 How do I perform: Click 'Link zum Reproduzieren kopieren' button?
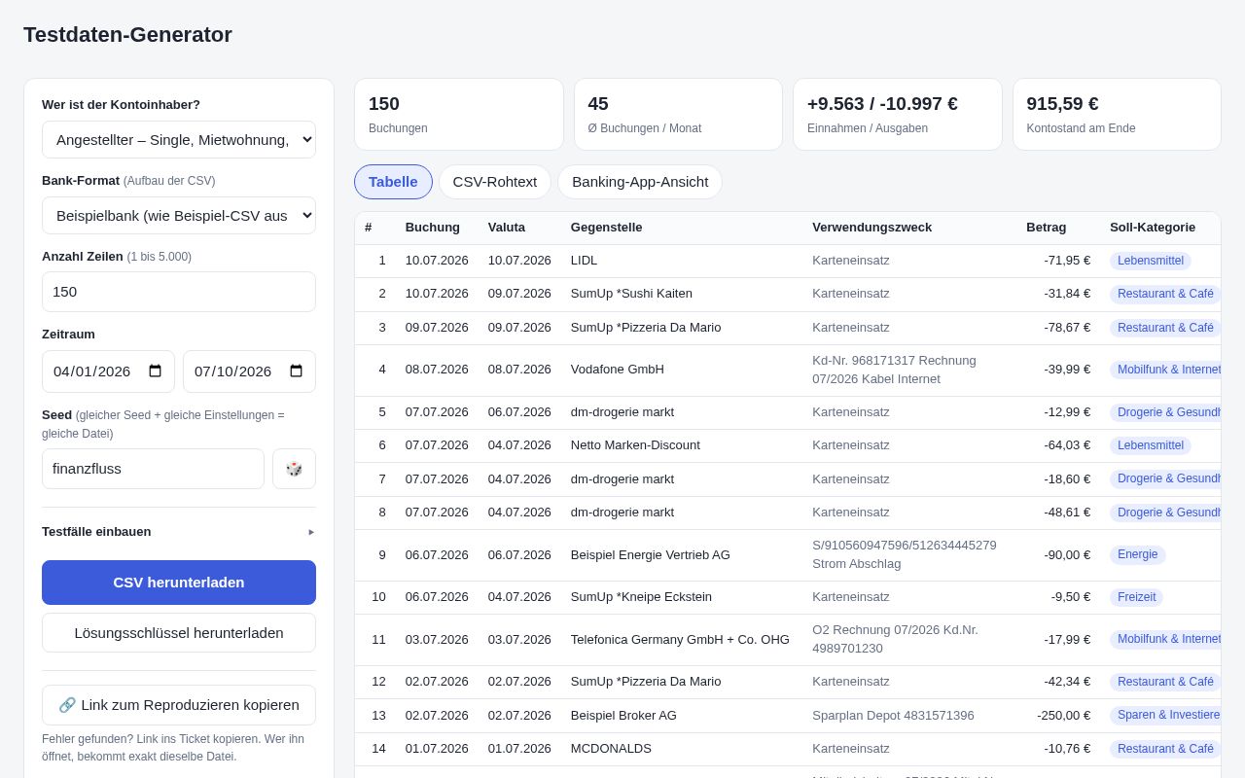pos(179,705)
